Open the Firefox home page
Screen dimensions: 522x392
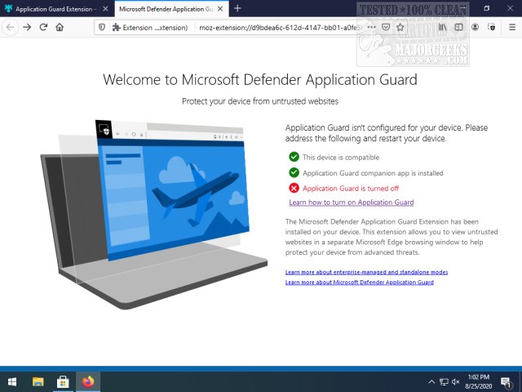tap(60, 27)
